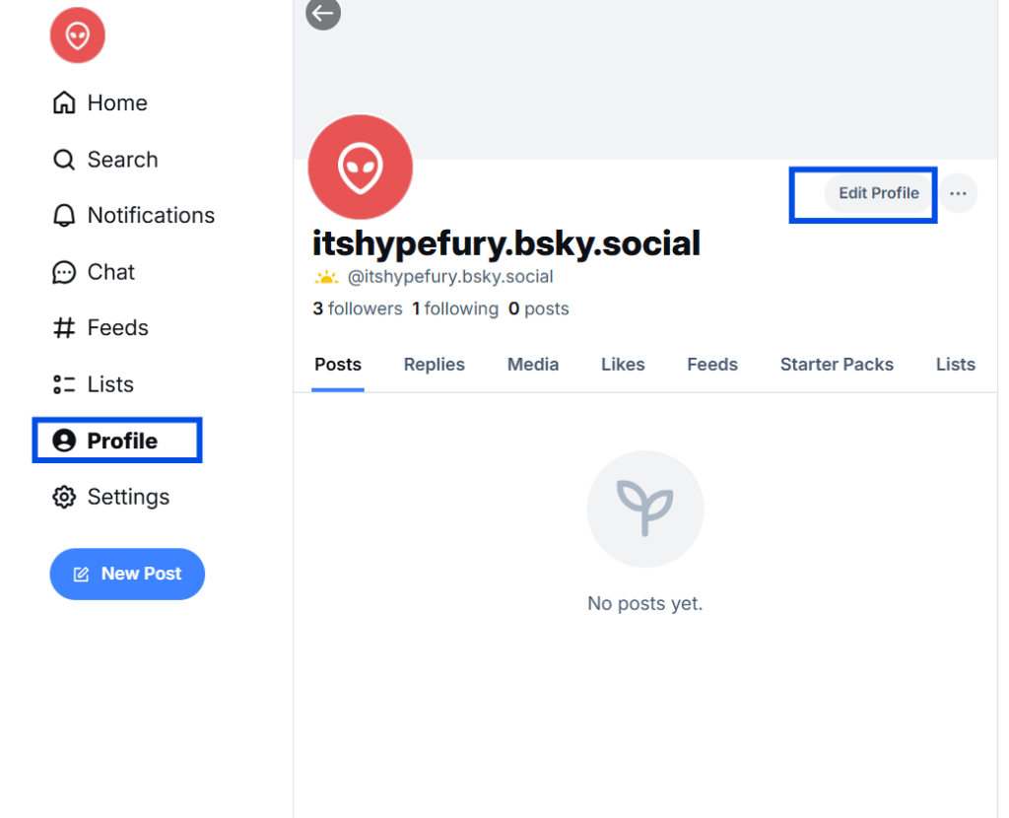Viewport: 1009px width, 818px height.
Task: View the 1 following list
Action: (455, 308)
